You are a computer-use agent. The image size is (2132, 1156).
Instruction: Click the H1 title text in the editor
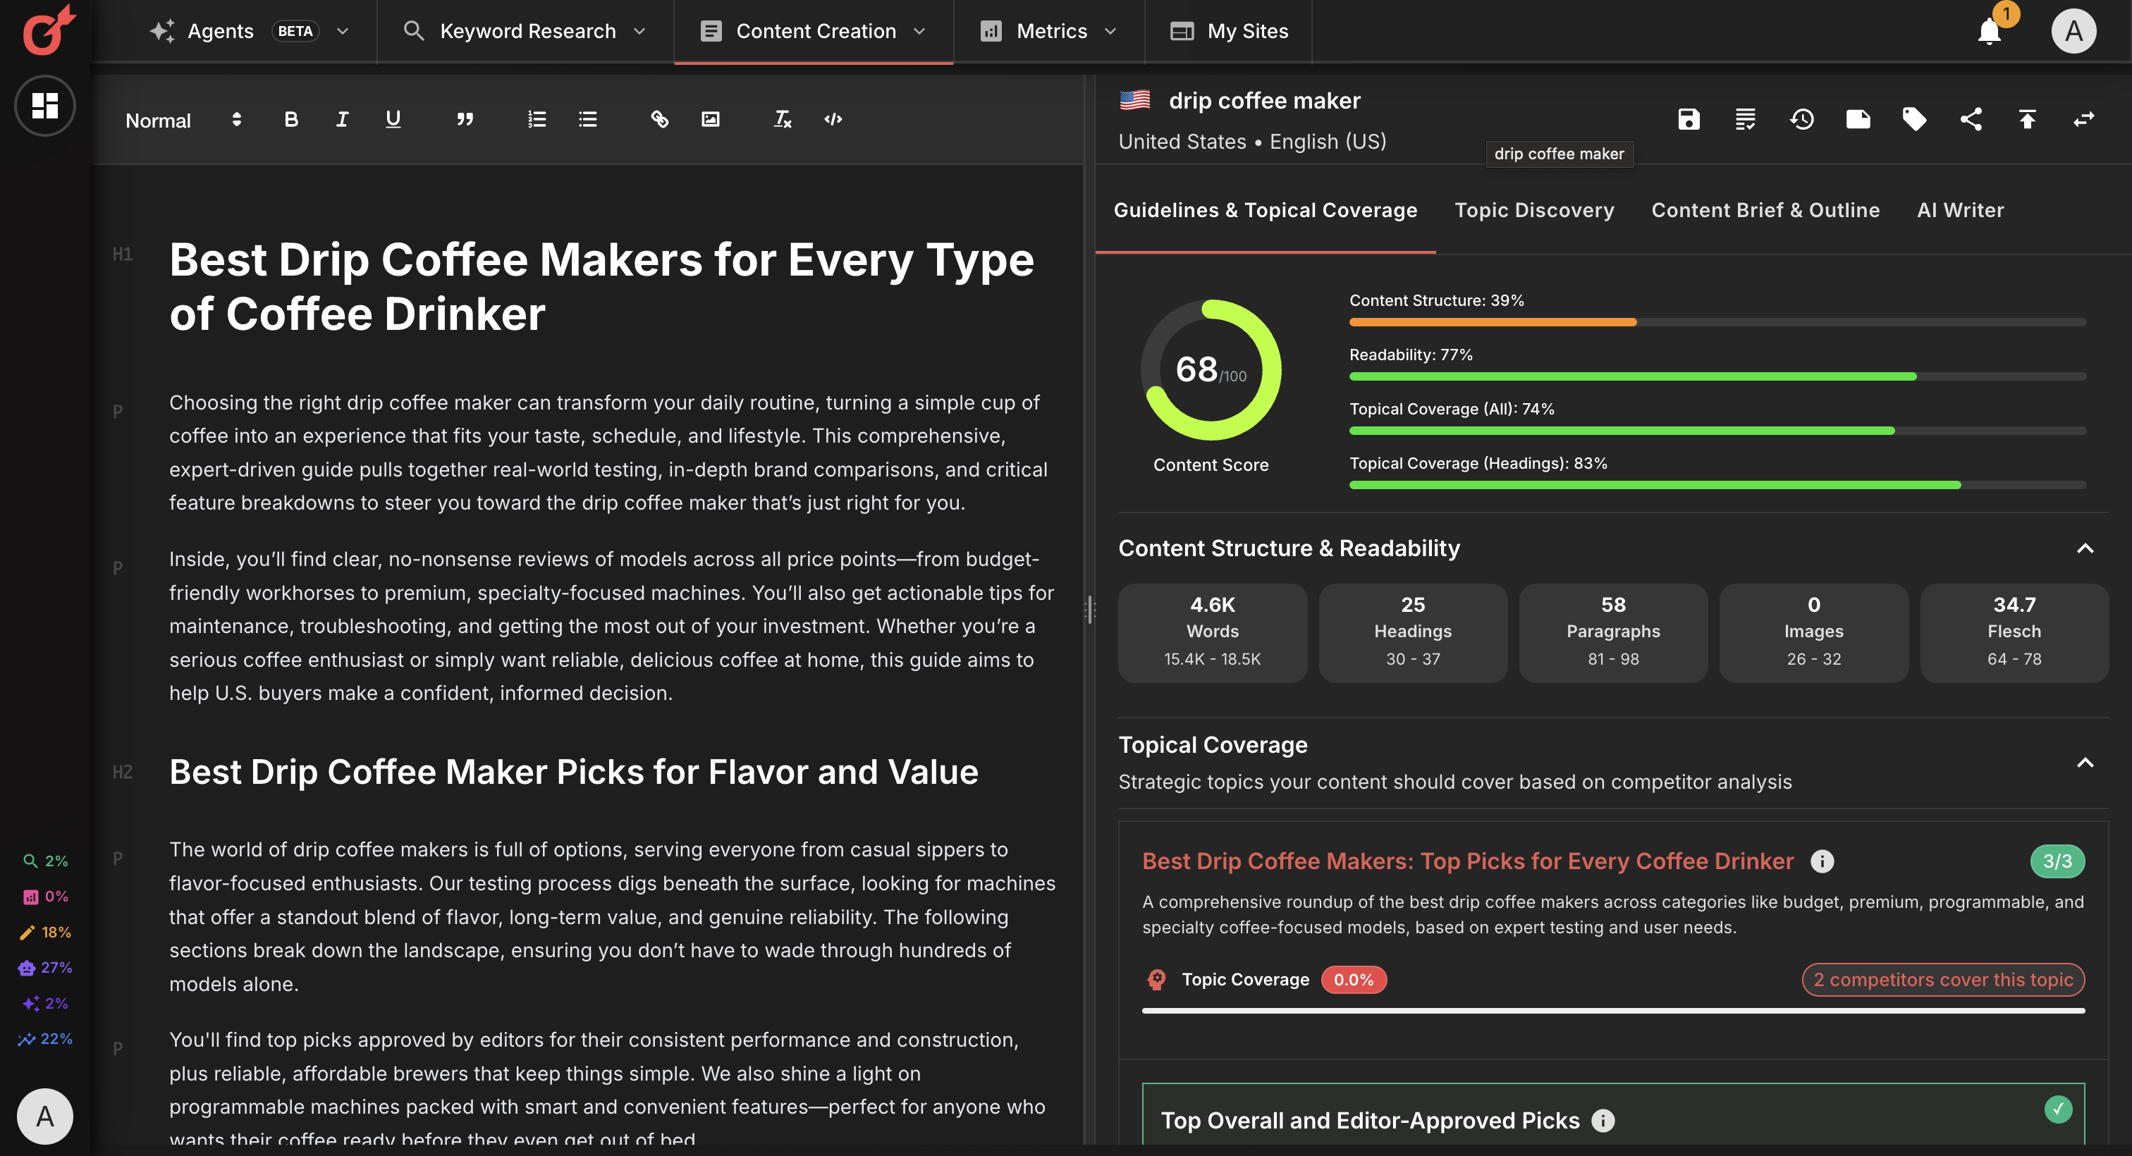(601, 286)
